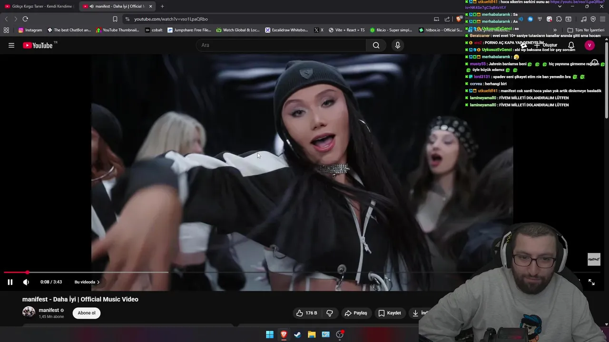Screen dimensions: 609x342
Task: Open the 'Bu videoda' chapter section
Action: pyautogui.click(x=87, y=282)
